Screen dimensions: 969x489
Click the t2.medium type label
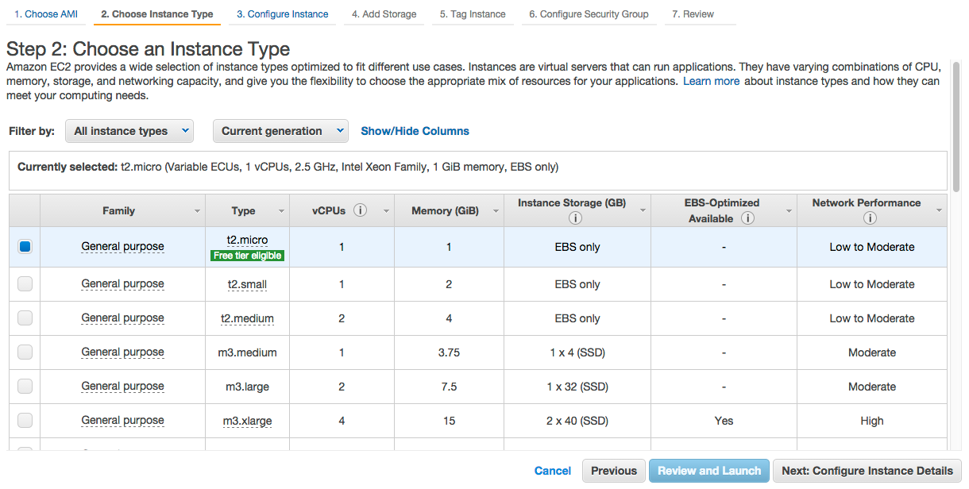point(247,318)
